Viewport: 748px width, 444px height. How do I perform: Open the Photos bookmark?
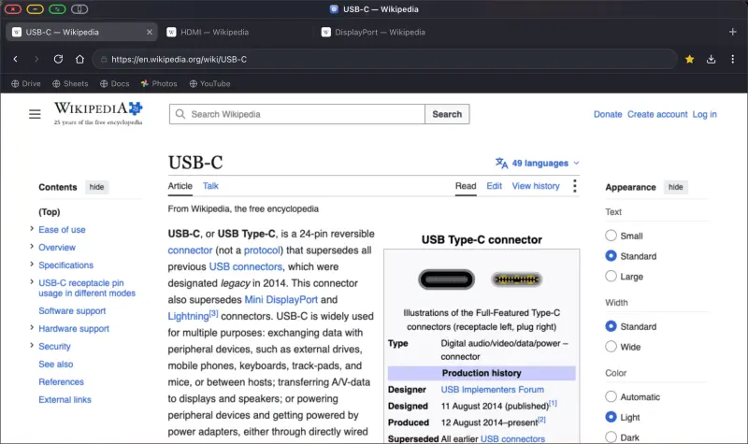[x=159, y=83]
